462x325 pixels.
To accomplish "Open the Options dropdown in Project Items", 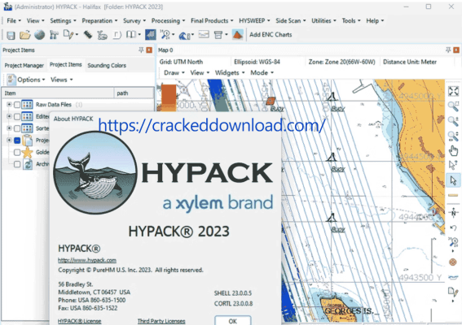I will click(x=31, y=80).
